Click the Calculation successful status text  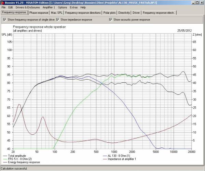14,169
